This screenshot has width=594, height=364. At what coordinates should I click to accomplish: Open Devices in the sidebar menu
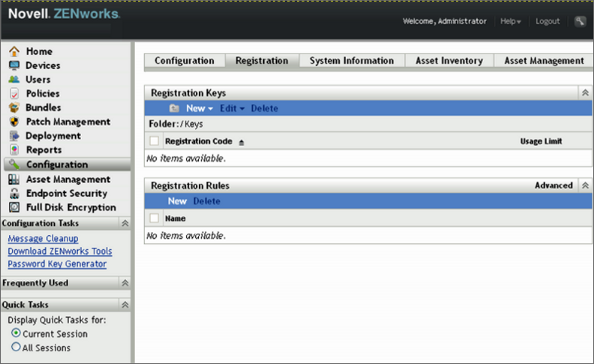43,65
